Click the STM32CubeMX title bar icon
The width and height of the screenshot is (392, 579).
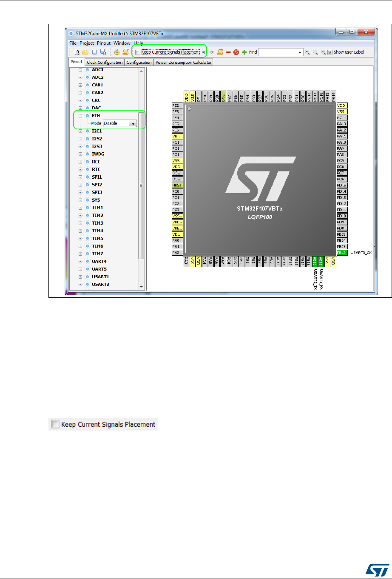coord(71,33)
